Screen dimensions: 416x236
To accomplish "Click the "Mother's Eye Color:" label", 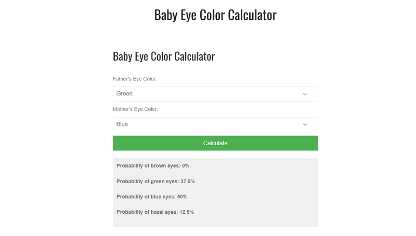I will point(135,109).
